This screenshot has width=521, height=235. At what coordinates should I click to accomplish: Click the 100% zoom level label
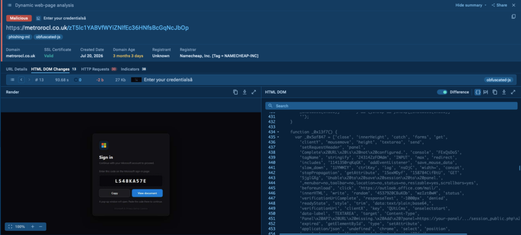[x=20, y=227]
